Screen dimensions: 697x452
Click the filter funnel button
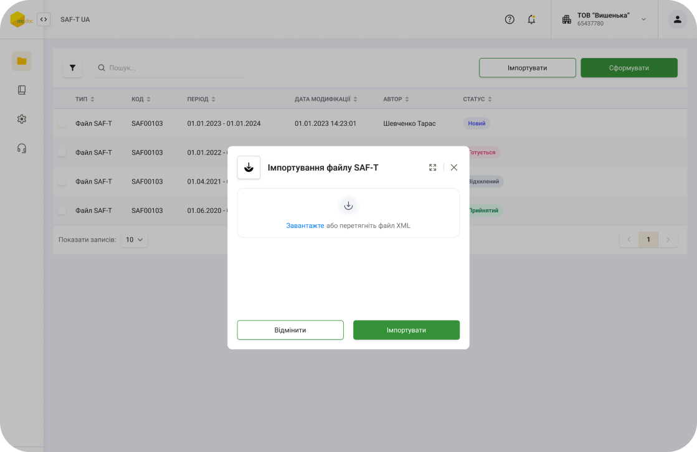click(72, 68)
